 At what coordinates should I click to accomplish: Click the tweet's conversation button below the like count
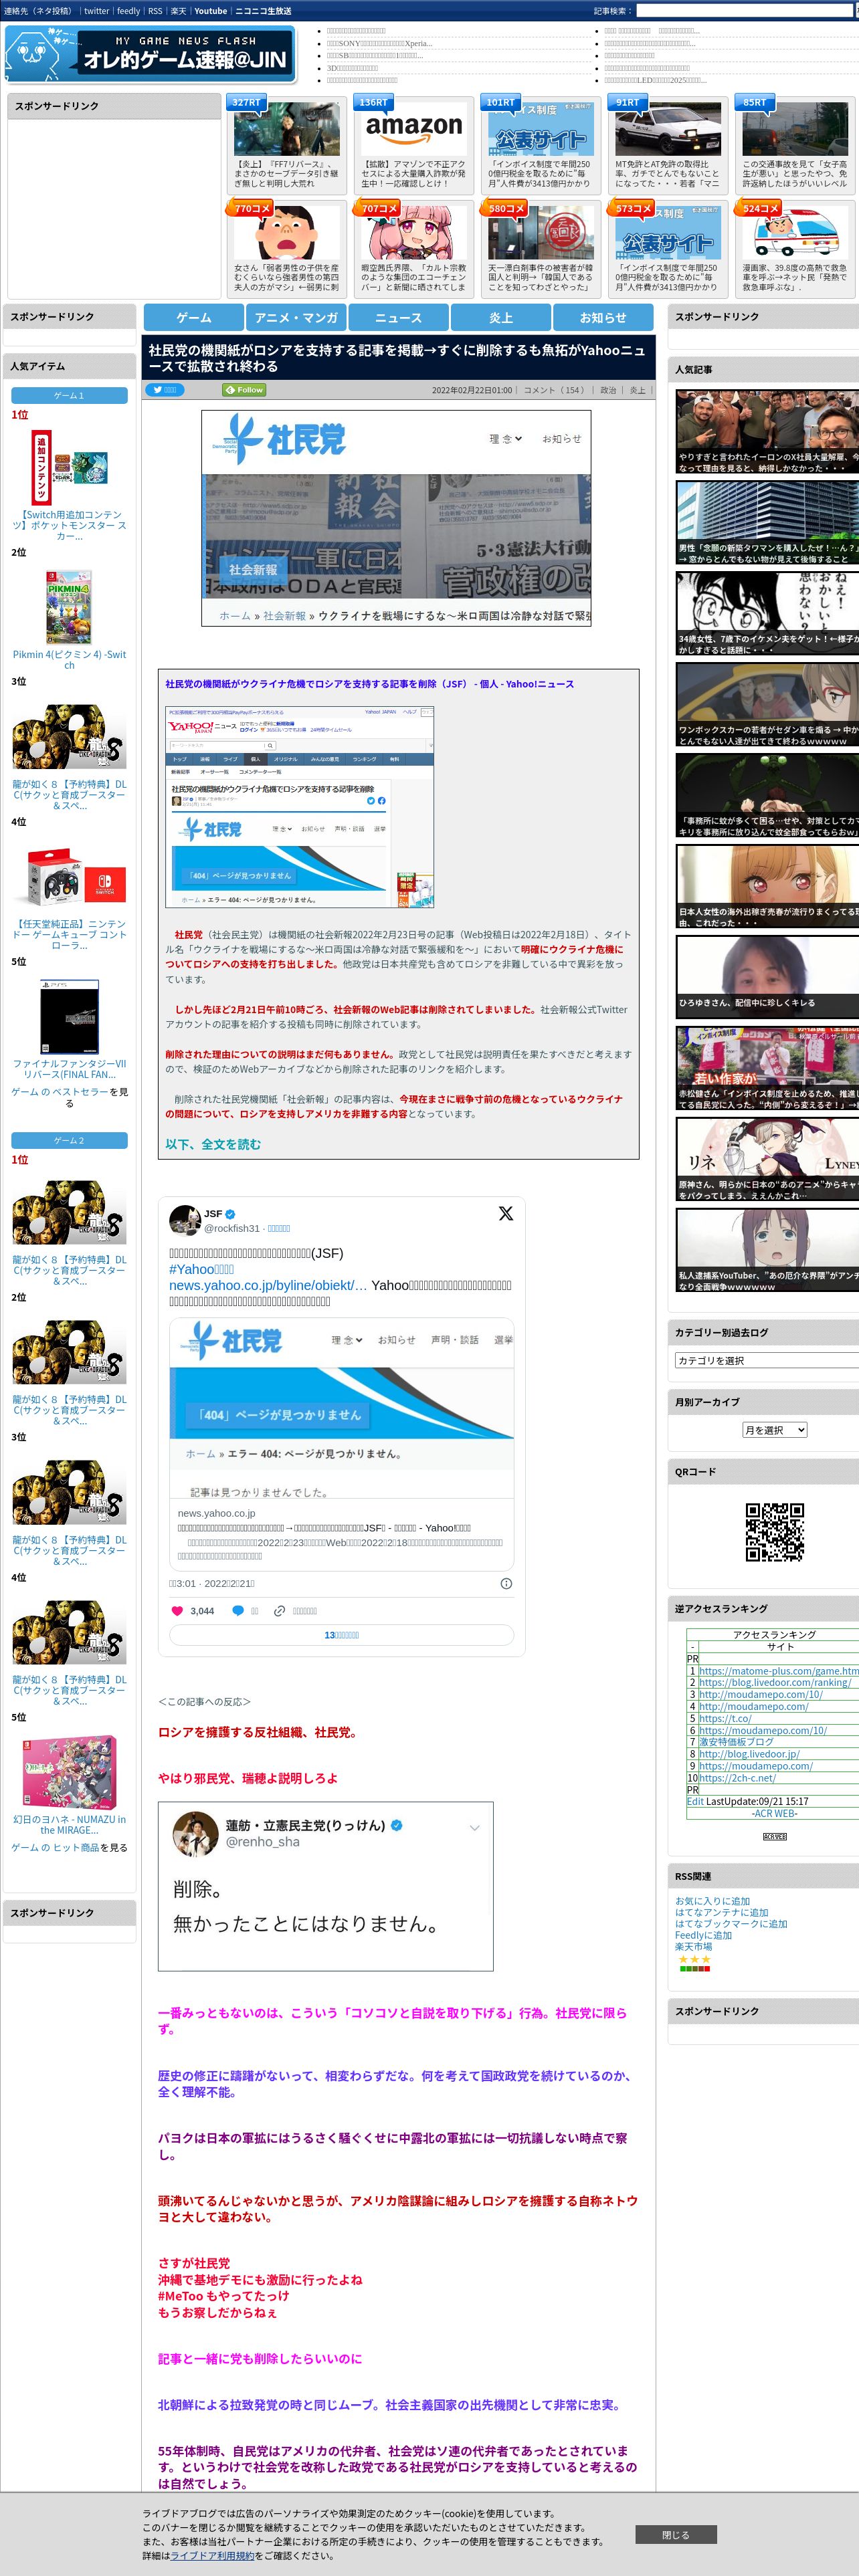[x=341, y=1635]
